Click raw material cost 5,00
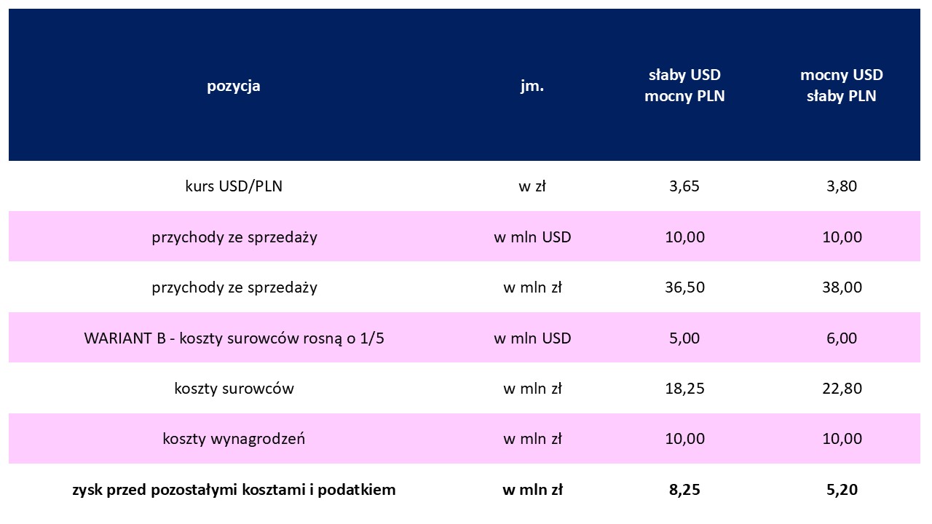Viewport: 932px width, 524px height. [x=684, y=338]
